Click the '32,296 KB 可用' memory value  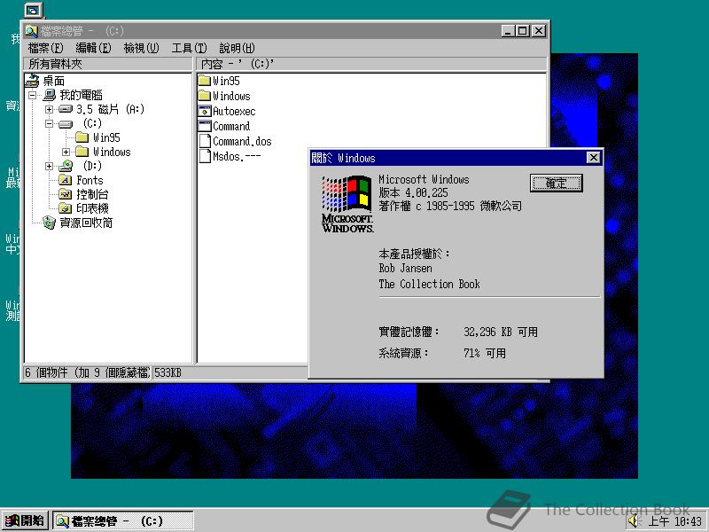[501, 332]
